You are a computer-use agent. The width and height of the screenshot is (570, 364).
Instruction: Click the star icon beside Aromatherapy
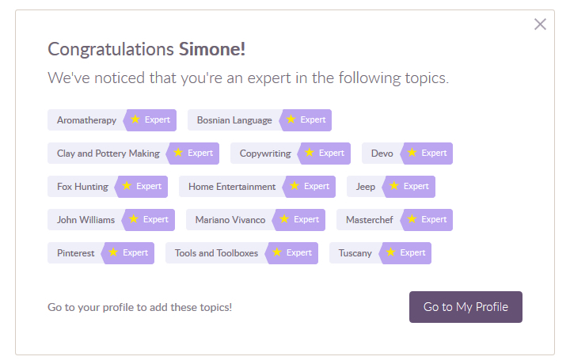pyautogui.click(x=135, y=120)
